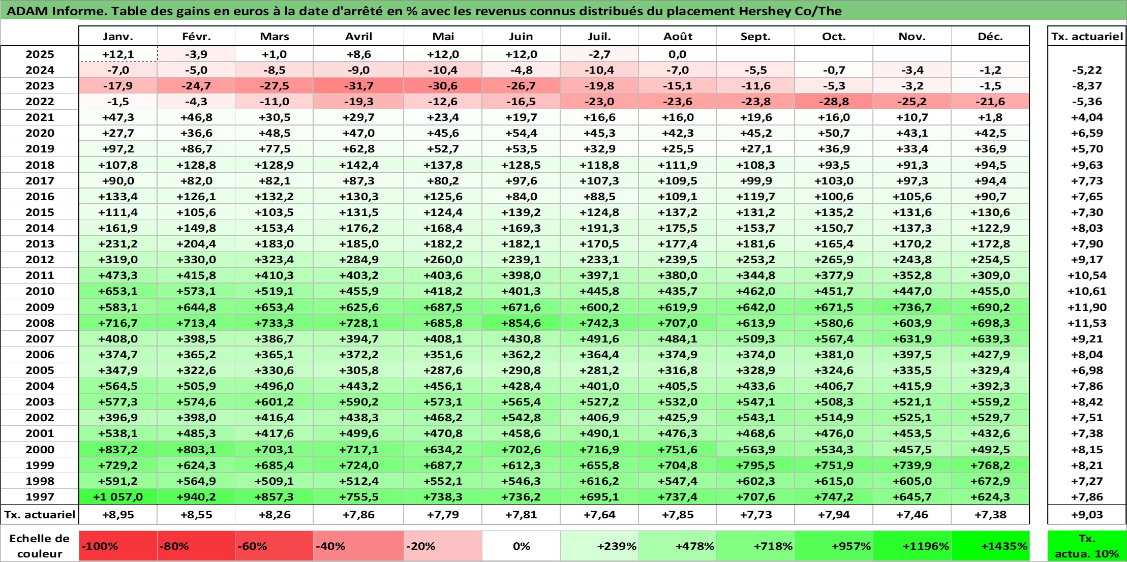Select the Juin column header

click(521, 37)
